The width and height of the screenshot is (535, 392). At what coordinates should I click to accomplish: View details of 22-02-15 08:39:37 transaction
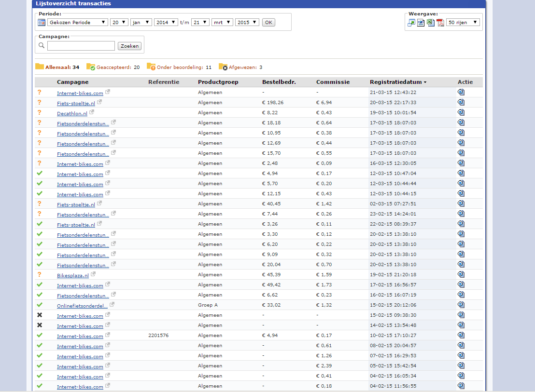point(461,224)
